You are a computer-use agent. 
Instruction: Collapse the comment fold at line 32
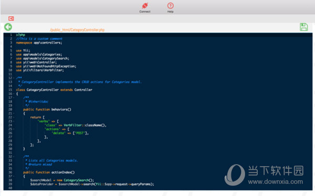(14, 157)
